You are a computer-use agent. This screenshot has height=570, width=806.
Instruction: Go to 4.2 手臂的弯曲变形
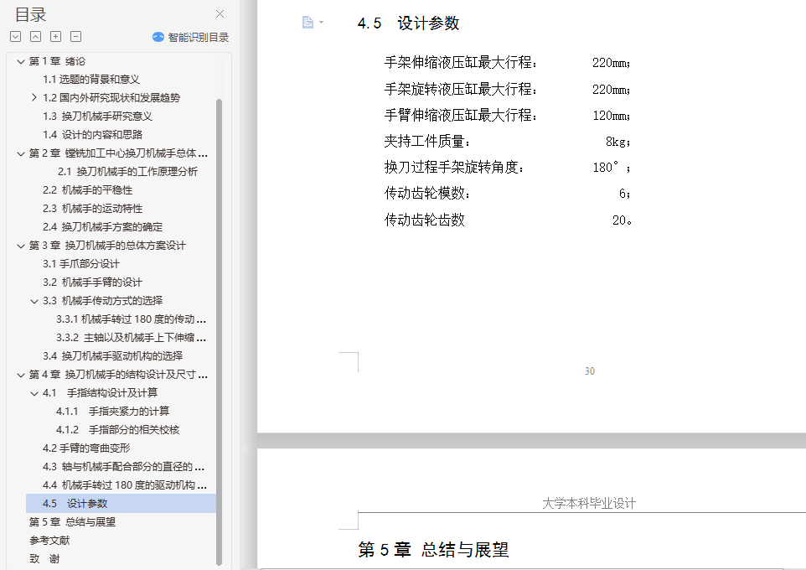coord(86,448)
